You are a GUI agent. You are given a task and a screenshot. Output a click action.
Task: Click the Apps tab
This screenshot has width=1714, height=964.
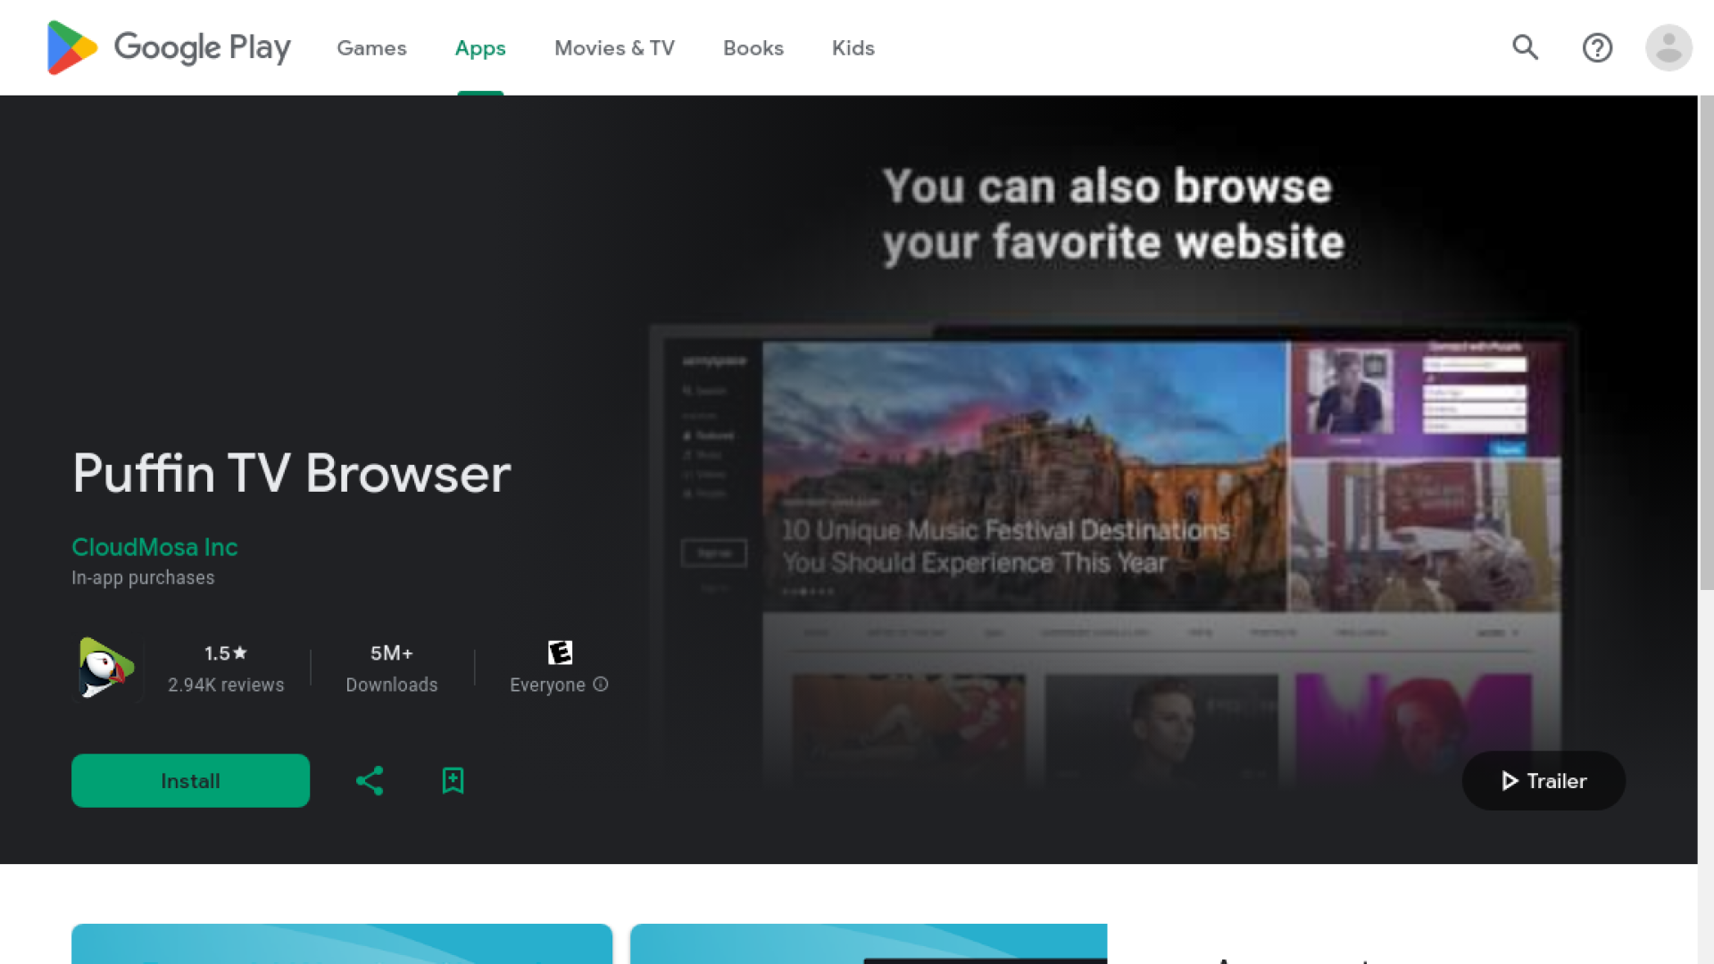pyautogui.click(x=479, y=48)
